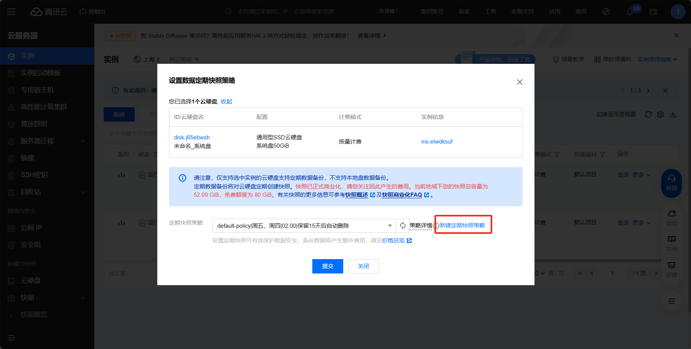Screen dimensions: 691x349
Task: Click the Tencent Cloud logo
Action: (x=49, y=12)
